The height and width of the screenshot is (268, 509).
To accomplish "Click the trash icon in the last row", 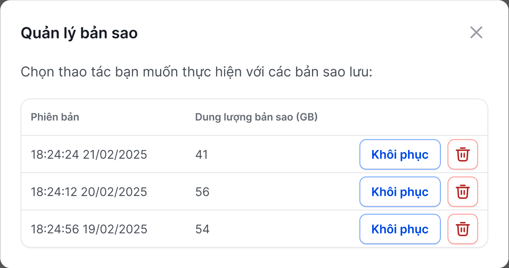I will pyautogui.click(x=462, y=228).
